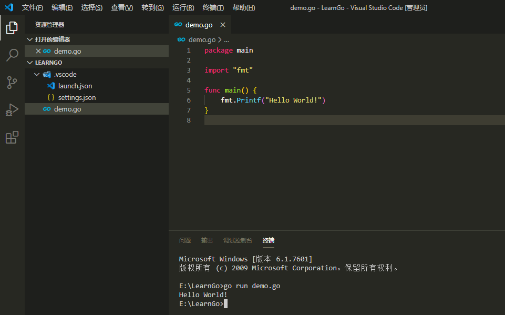Click the 'package' keyword on line 1
Viewport: 505px width, 315px height.
[219, 50]
